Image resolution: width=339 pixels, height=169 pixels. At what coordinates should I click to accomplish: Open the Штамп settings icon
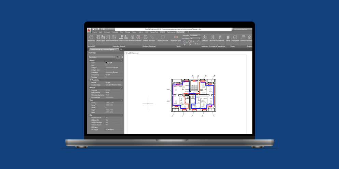(x=126, y=37)
